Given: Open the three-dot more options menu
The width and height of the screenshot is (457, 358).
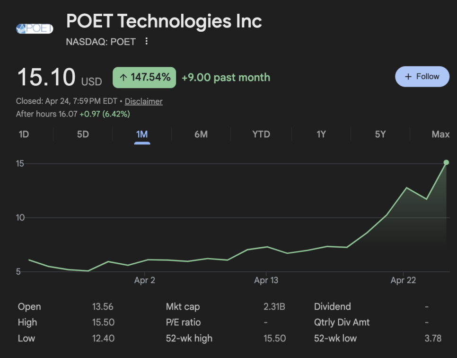Looking at the screenshot, I should [147, 42].
